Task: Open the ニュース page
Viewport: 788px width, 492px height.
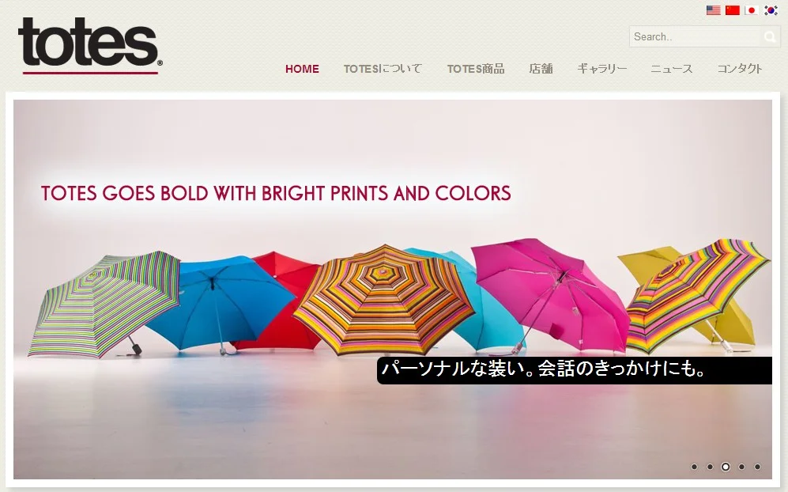Action: pyautogui.click(x=671, y=69)
